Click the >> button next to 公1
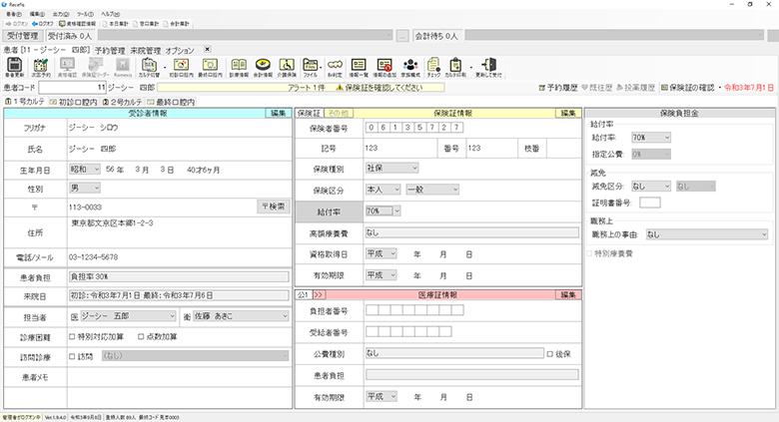The width and height of the screenshot is (779, 422). 319,295
